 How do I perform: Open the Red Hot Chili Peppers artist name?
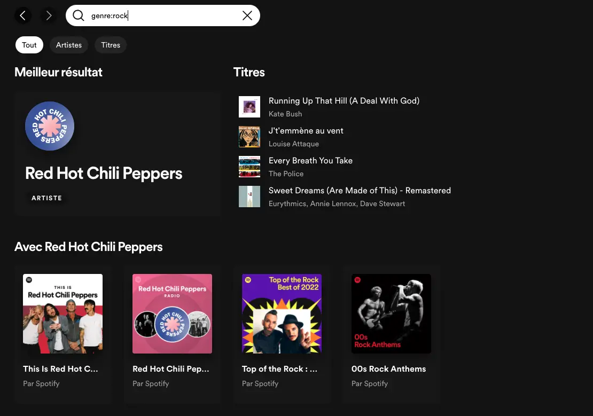pos(104,173)
